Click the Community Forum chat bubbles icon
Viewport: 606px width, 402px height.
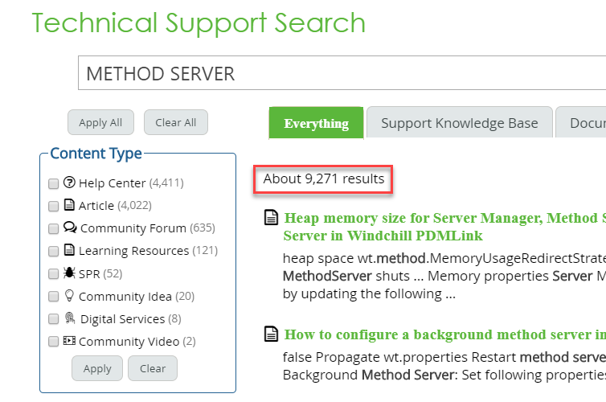coord(70,228)
